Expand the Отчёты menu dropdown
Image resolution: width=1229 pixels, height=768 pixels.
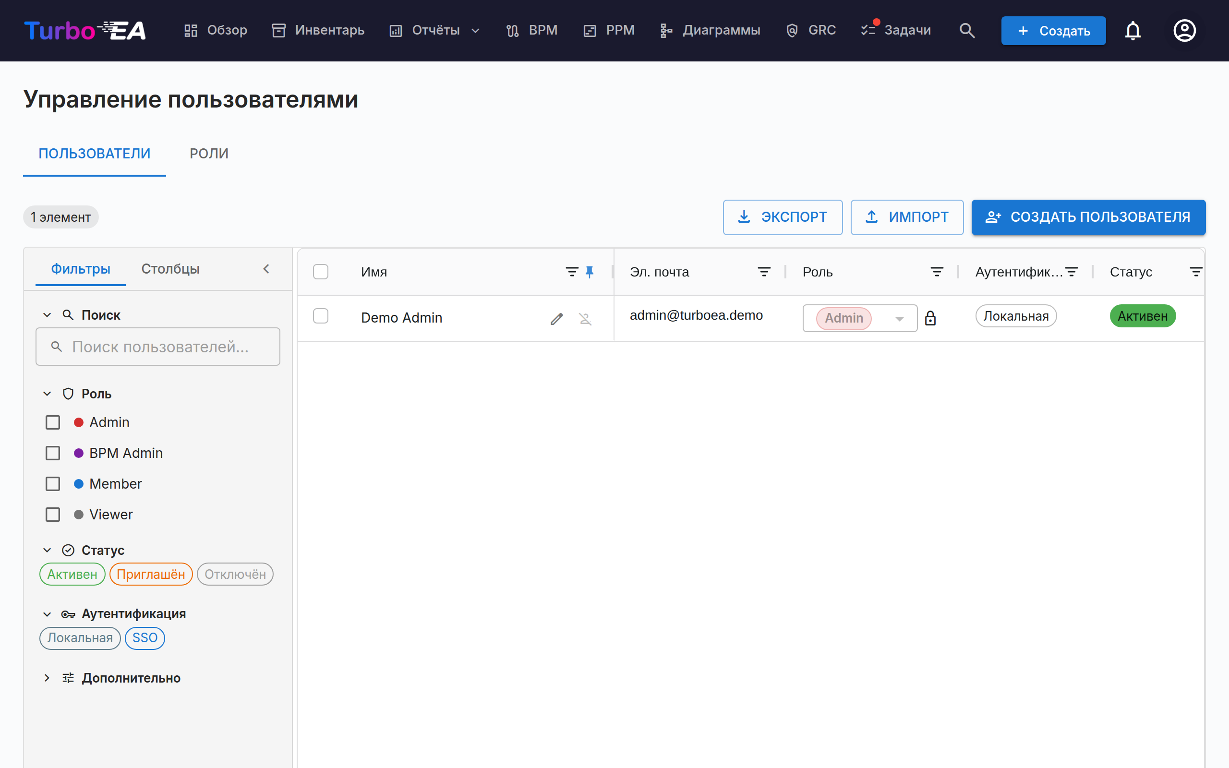tap(435, 30)
